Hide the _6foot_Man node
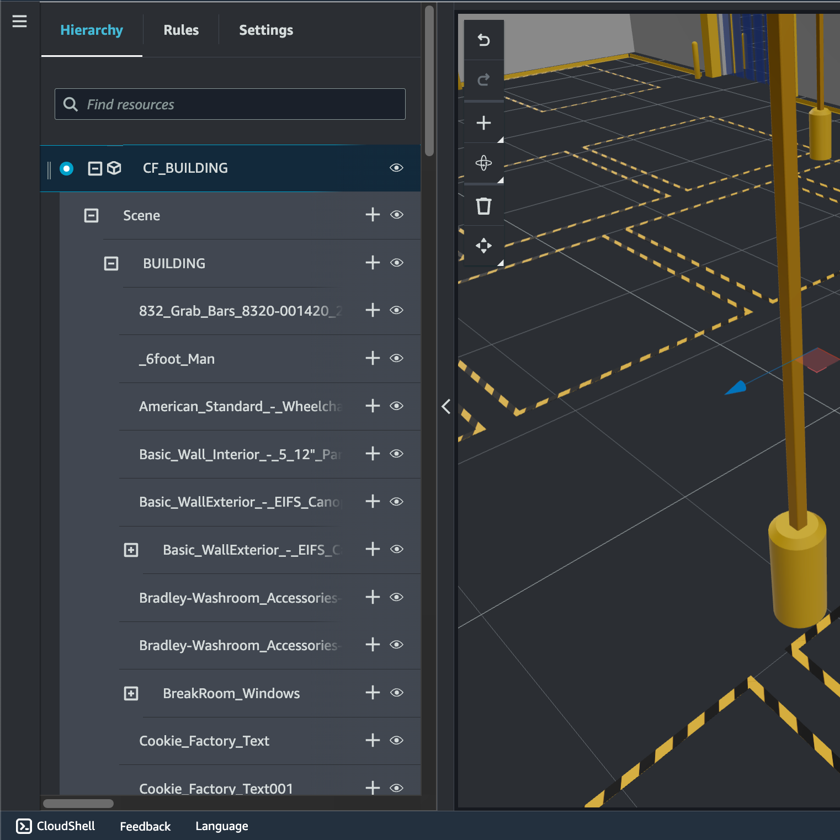The width and height of the screenshot is (840, 840). point(396,358)
